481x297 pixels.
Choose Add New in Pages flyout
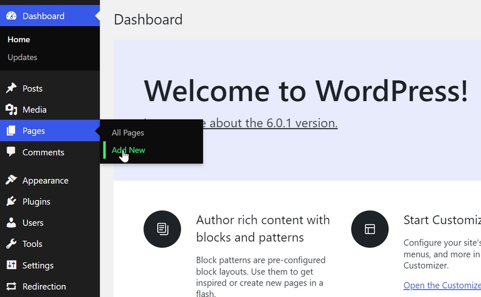point(128,150)
